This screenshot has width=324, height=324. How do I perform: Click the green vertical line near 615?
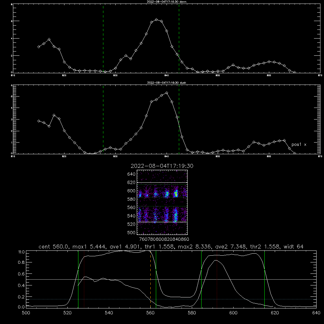coord(264,279)
